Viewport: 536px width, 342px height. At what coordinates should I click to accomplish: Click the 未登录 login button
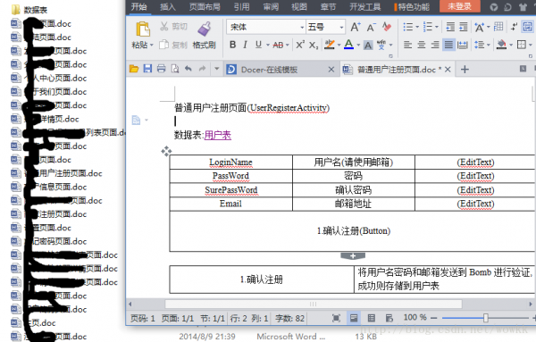459,6
